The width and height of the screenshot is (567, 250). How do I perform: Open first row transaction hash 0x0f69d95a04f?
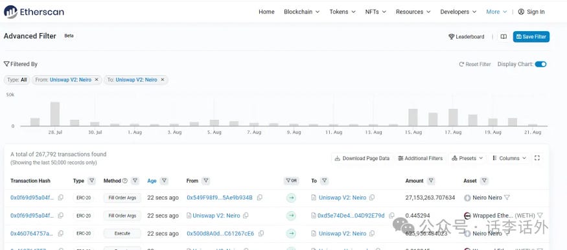32,198
